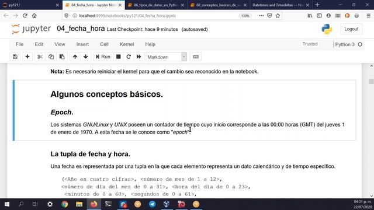Open Chrome from the taskbar

64,204
